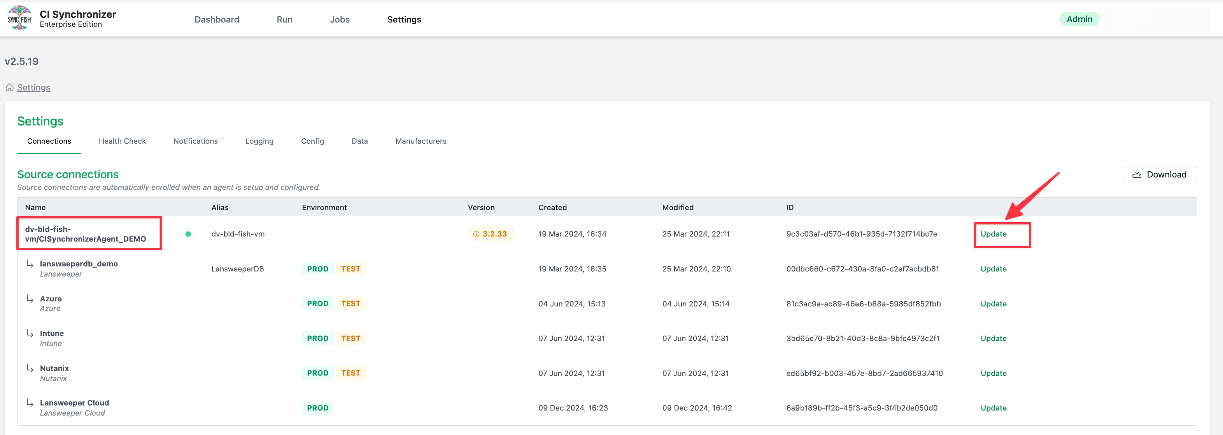Screen dimensions: 1223x435
Task: Click the TEST tag in the Nutanix row
Action: (350, 373)
